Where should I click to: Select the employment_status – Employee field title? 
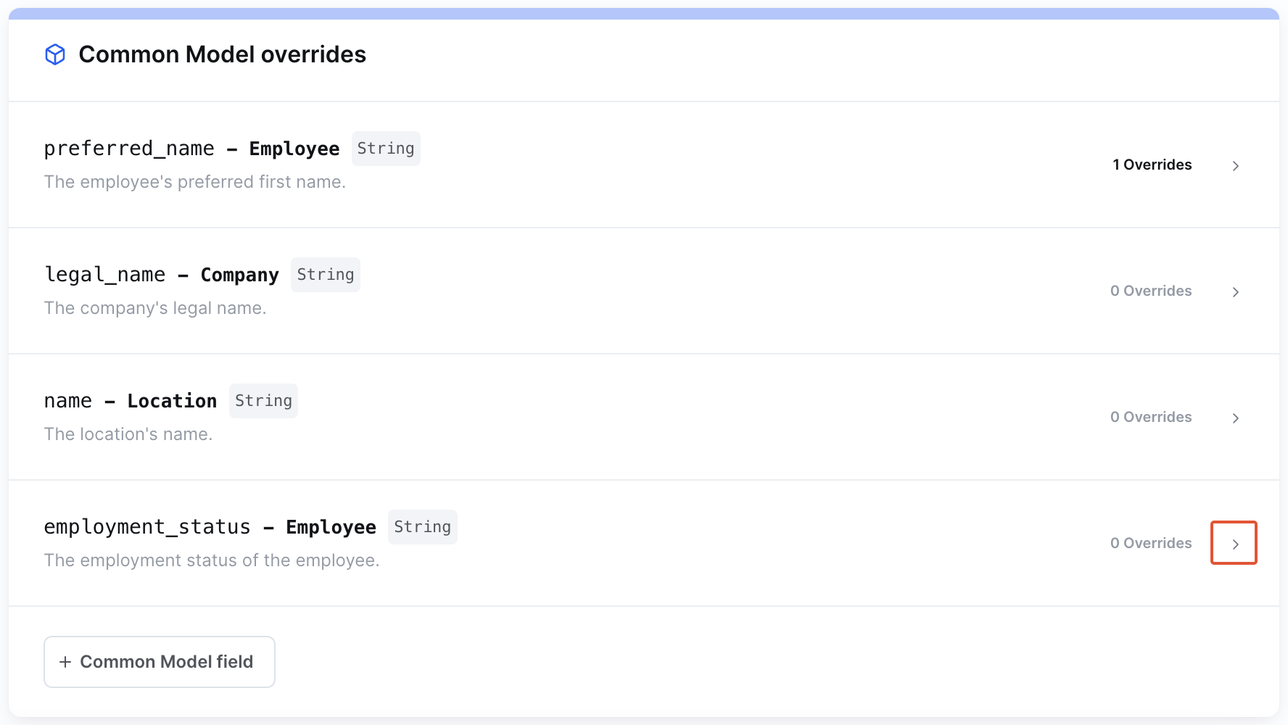tap(210, 527)
